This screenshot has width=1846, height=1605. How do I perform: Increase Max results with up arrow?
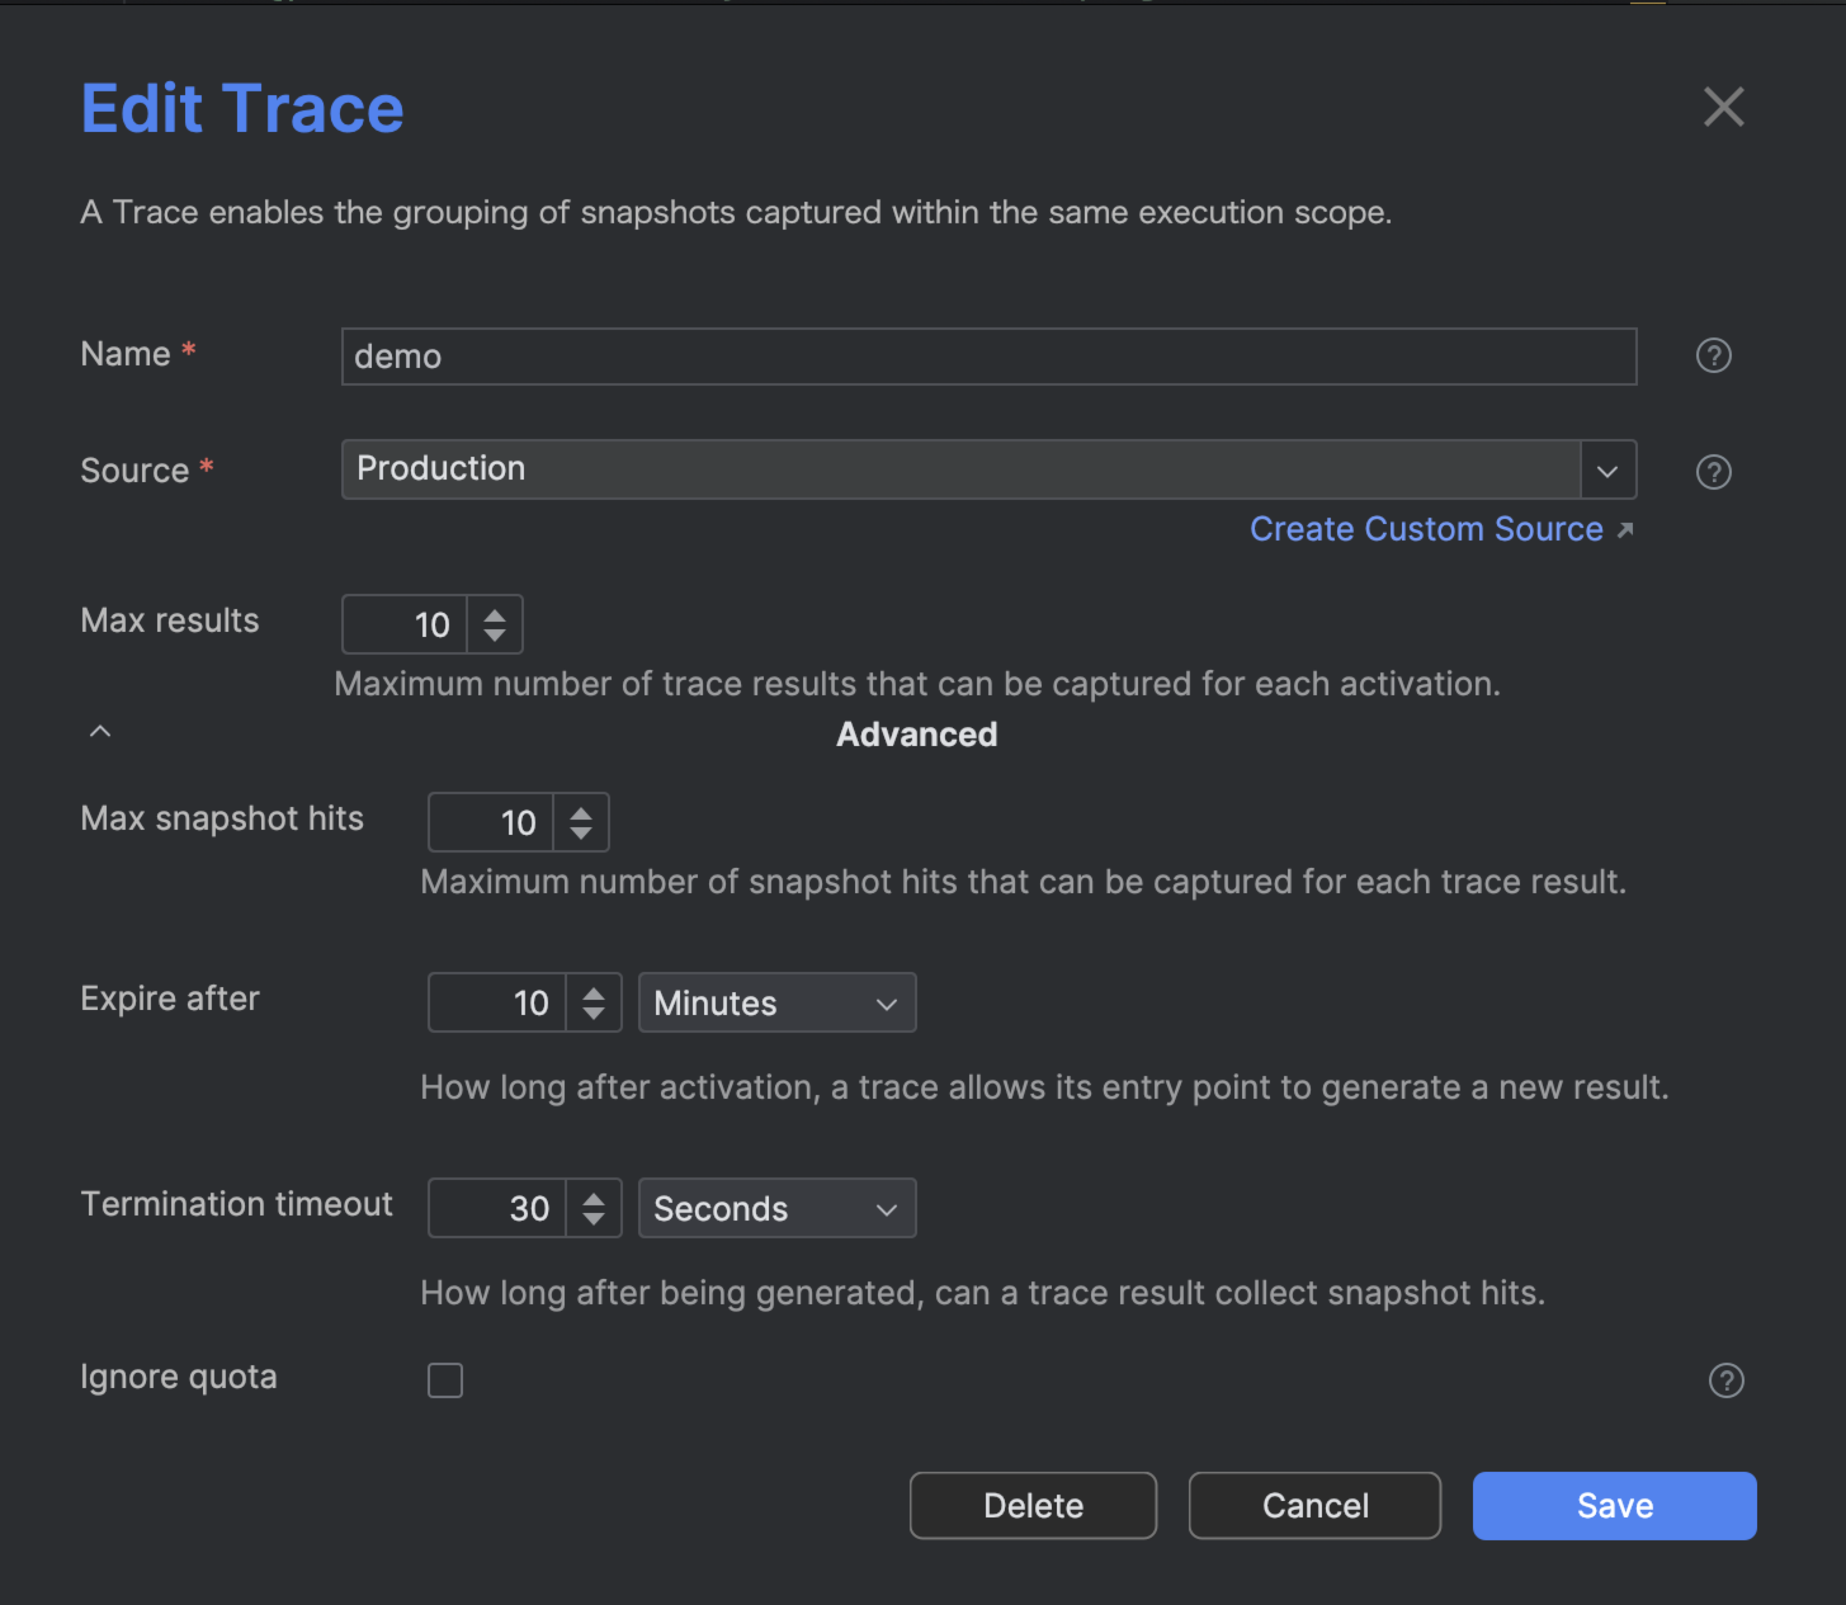pyautogui.click(x=494, y=615)
